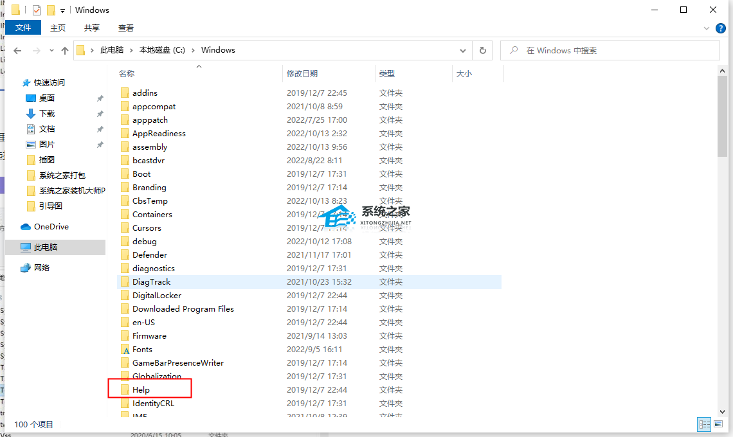Select the appcompat folder icon
The width and height of the screenshot is (733, 437).
125,106
